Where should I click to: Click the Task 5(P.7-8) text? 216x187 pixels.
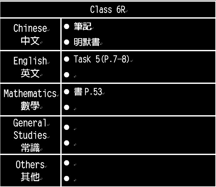102,59
